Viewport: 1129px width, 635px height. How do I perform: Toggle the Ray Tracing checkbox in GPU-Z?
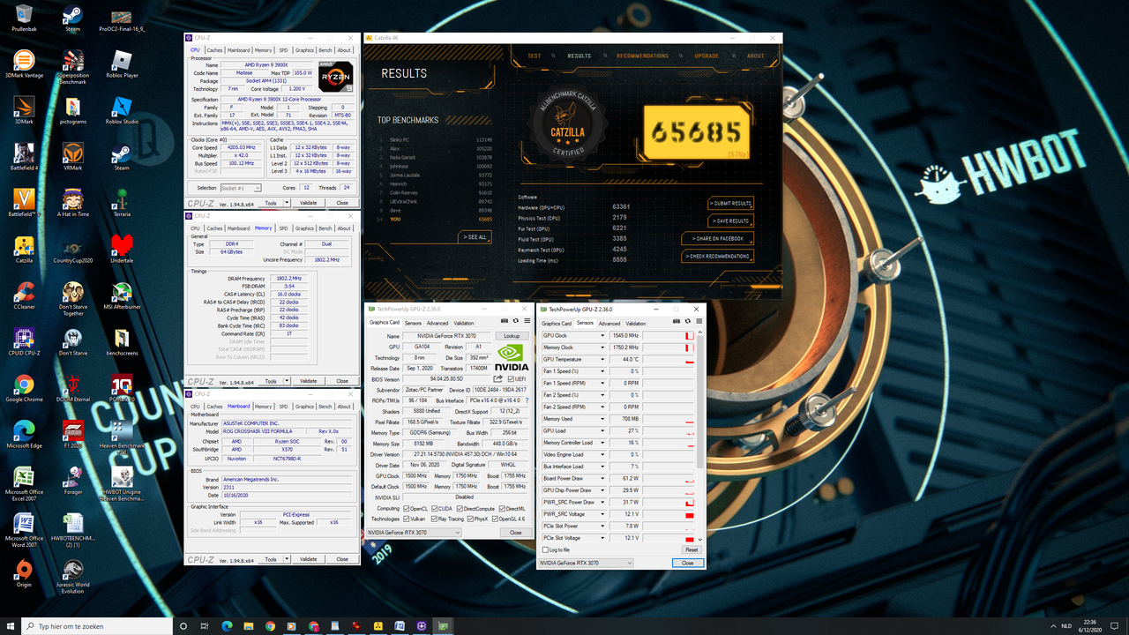click(434, 519)
